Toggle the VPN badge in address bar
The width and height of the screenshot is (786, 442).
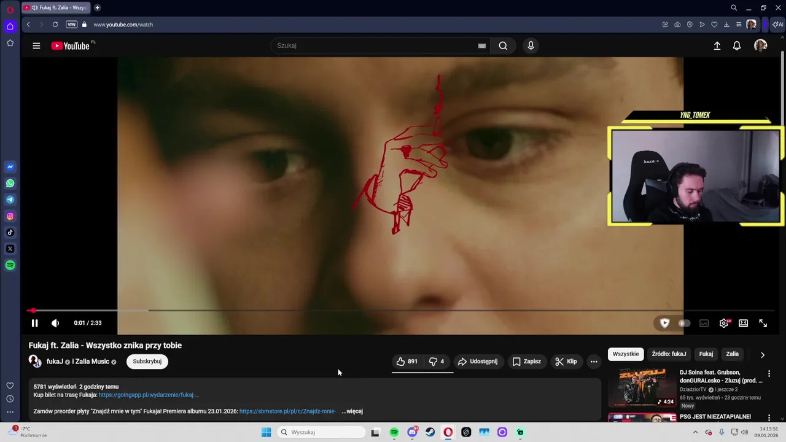coord(72,25)
